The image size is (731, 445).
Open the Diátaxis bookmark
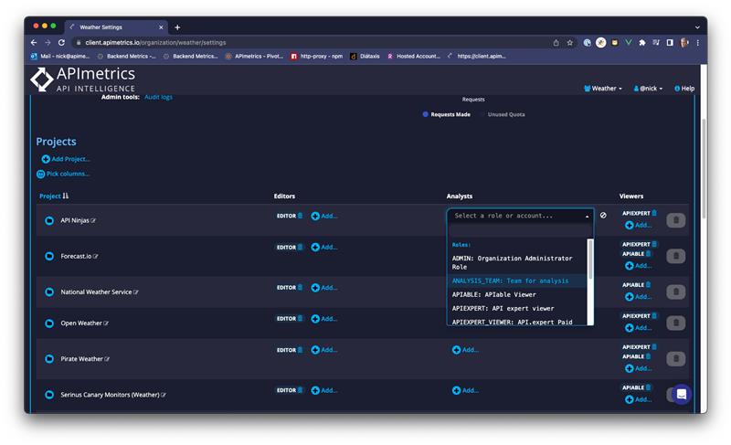[365, 57]
